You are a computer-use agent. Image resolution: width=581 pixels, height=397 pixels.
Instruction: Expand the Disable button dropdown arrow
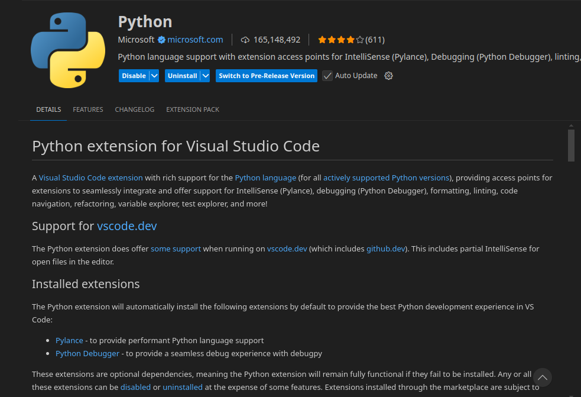[x=154, y=76]
